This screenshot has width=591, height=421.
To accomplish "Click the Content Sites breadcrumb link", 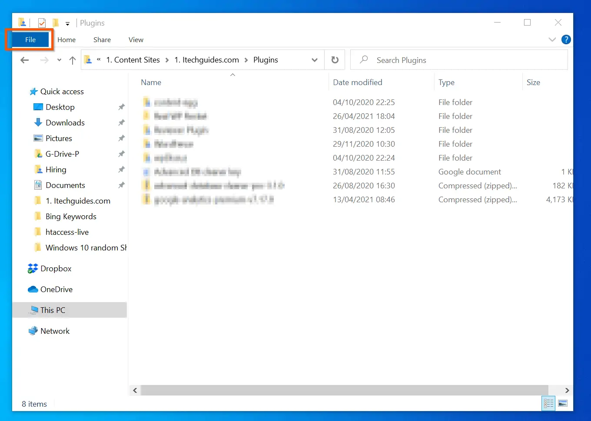I will 133,60.
